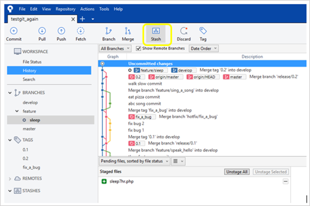Collapse the feature folder
The height and width of the screenshot is (206, 310).
point(17,111)
